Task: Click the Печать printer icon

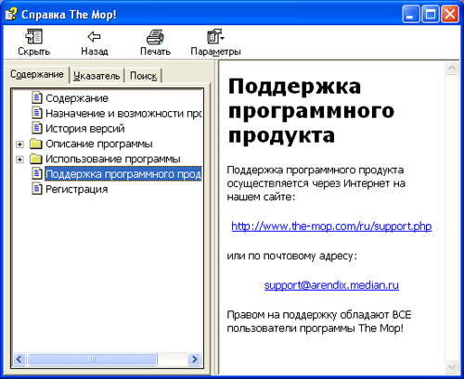Action: pos(155,37)
